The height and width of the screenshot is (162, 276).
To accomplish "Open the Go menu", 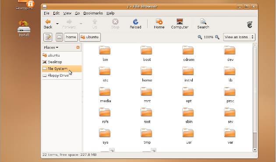I will (78, 13).
